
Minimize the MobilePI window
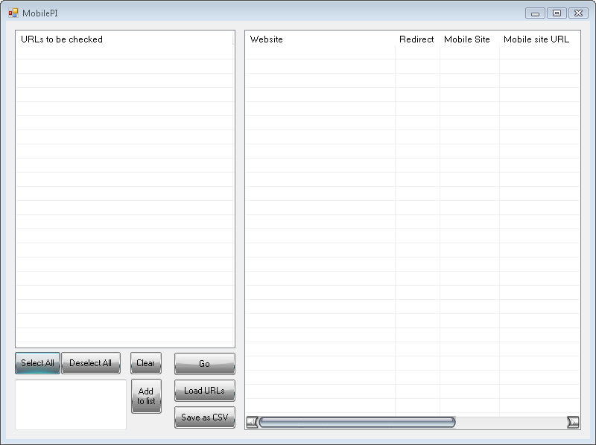535,13
